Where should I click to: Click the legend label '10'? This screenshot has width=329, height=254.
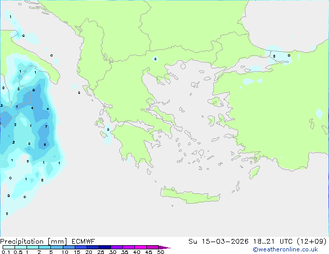point(65,252)
